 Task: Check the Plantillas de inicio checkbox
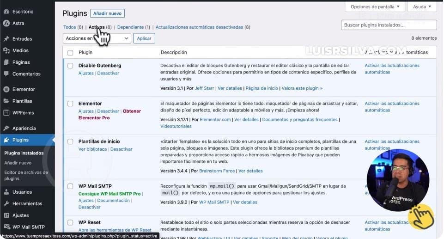click(70, 141)
